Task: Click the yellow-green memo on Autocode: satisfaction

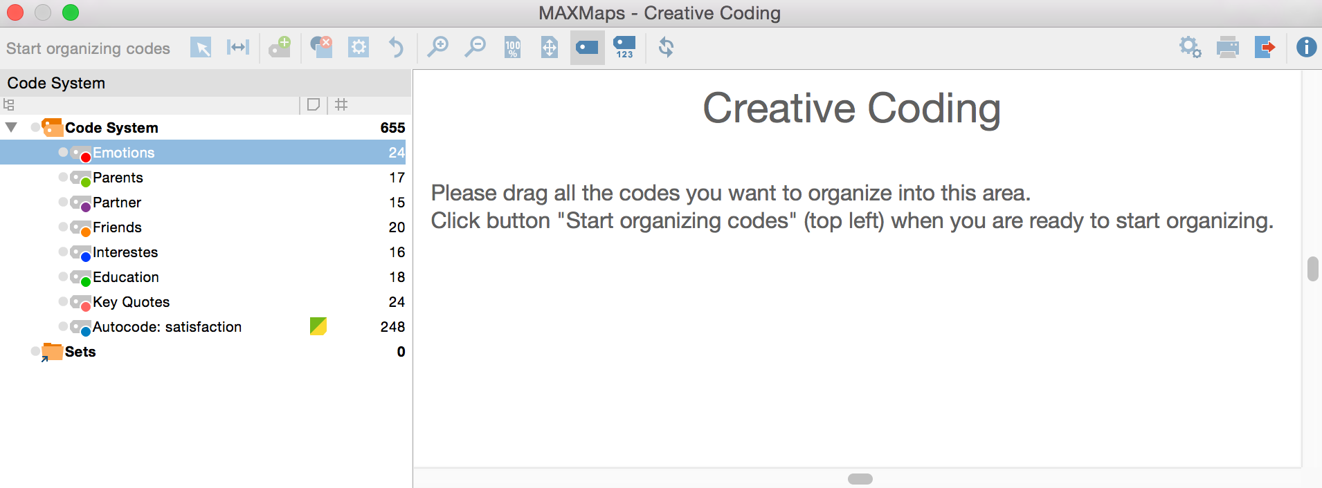Action: [318, 326]
